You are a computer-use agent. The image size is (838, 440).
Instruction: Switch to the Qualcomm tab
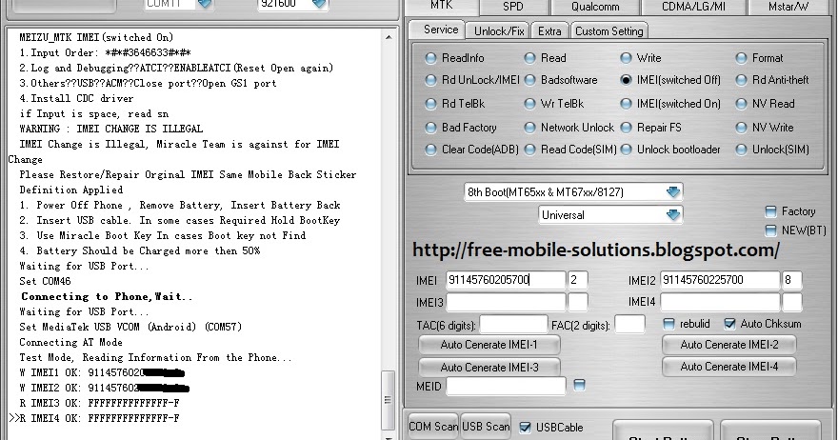pyautogui.click(x=595, y=7)
